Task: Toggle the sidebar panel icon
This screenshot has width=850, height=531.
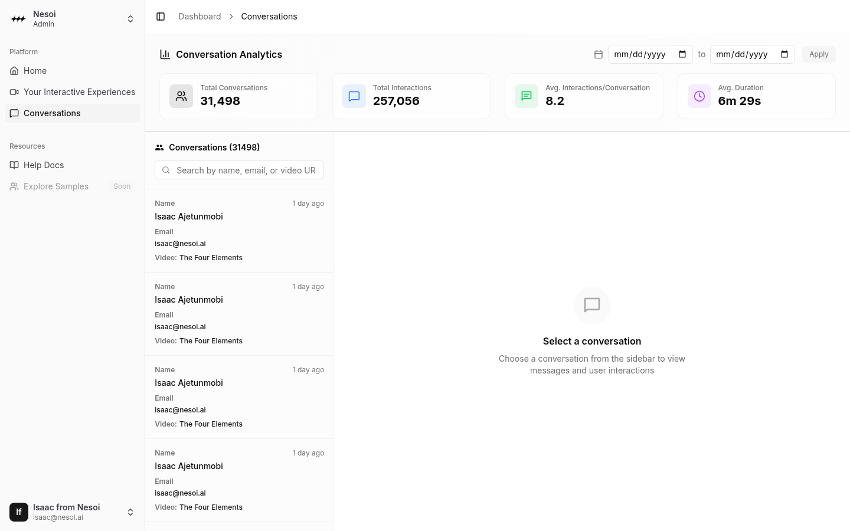Action: pos(161,17)
